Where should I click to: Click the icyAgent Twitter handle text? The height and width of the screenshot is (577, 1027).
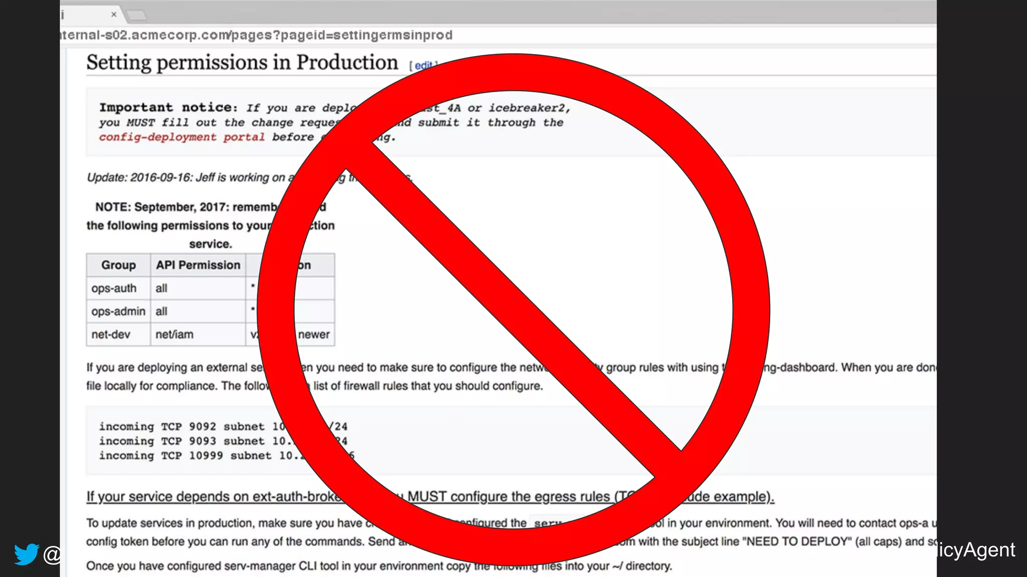click(x=976, y=550)
